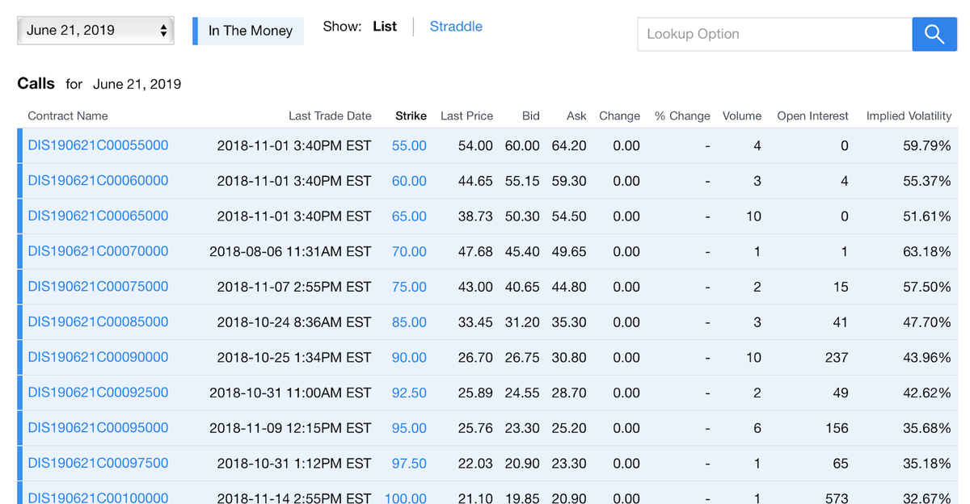Click the Bid column header
This screenshot has width=970, height=504.
pos(531,115)
